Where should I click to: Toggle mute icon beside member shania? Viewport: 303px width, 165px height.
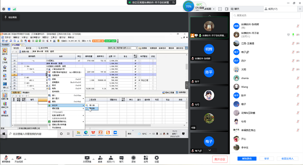click(x=298, y=78)
